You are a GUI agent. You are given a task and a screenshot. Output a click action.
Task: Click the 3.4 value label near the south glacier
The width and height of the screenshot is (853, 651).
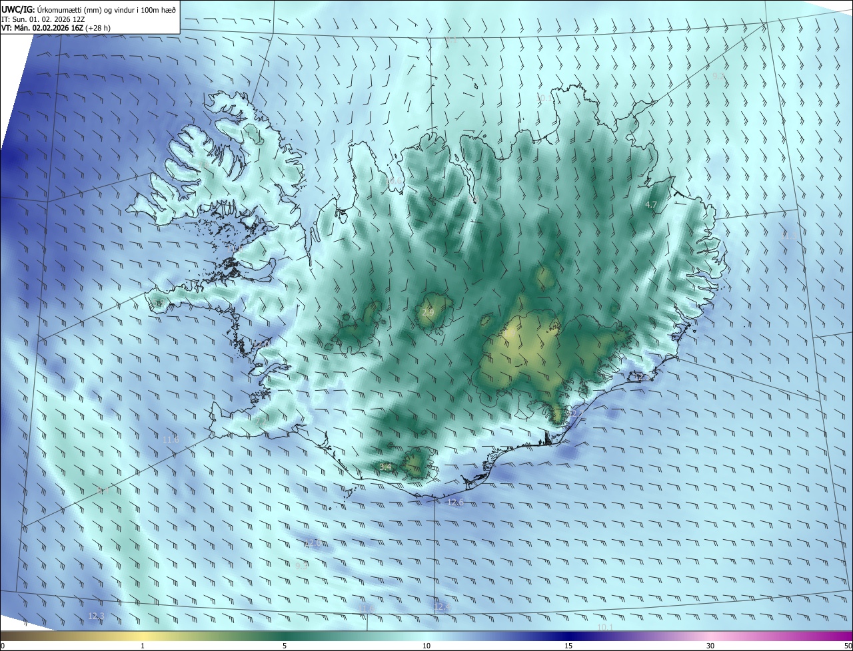coord(385,467)
